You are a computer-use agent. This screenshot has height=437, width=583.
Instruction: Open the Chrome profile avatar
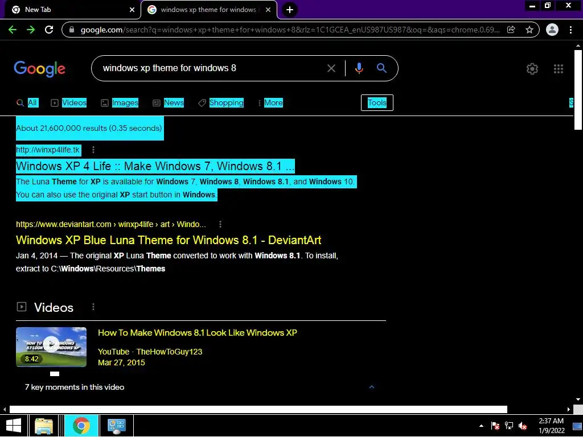(552, 30)
